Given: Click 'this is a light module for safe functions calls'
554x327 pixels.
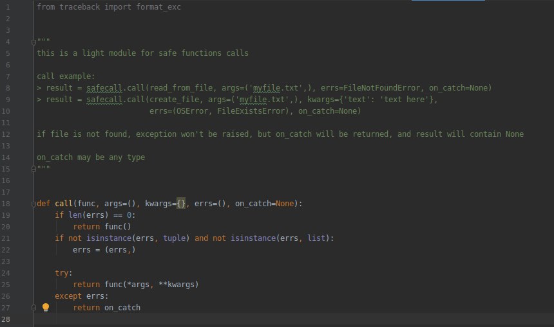Looking at the screenshot, I should tap(143, 53).
